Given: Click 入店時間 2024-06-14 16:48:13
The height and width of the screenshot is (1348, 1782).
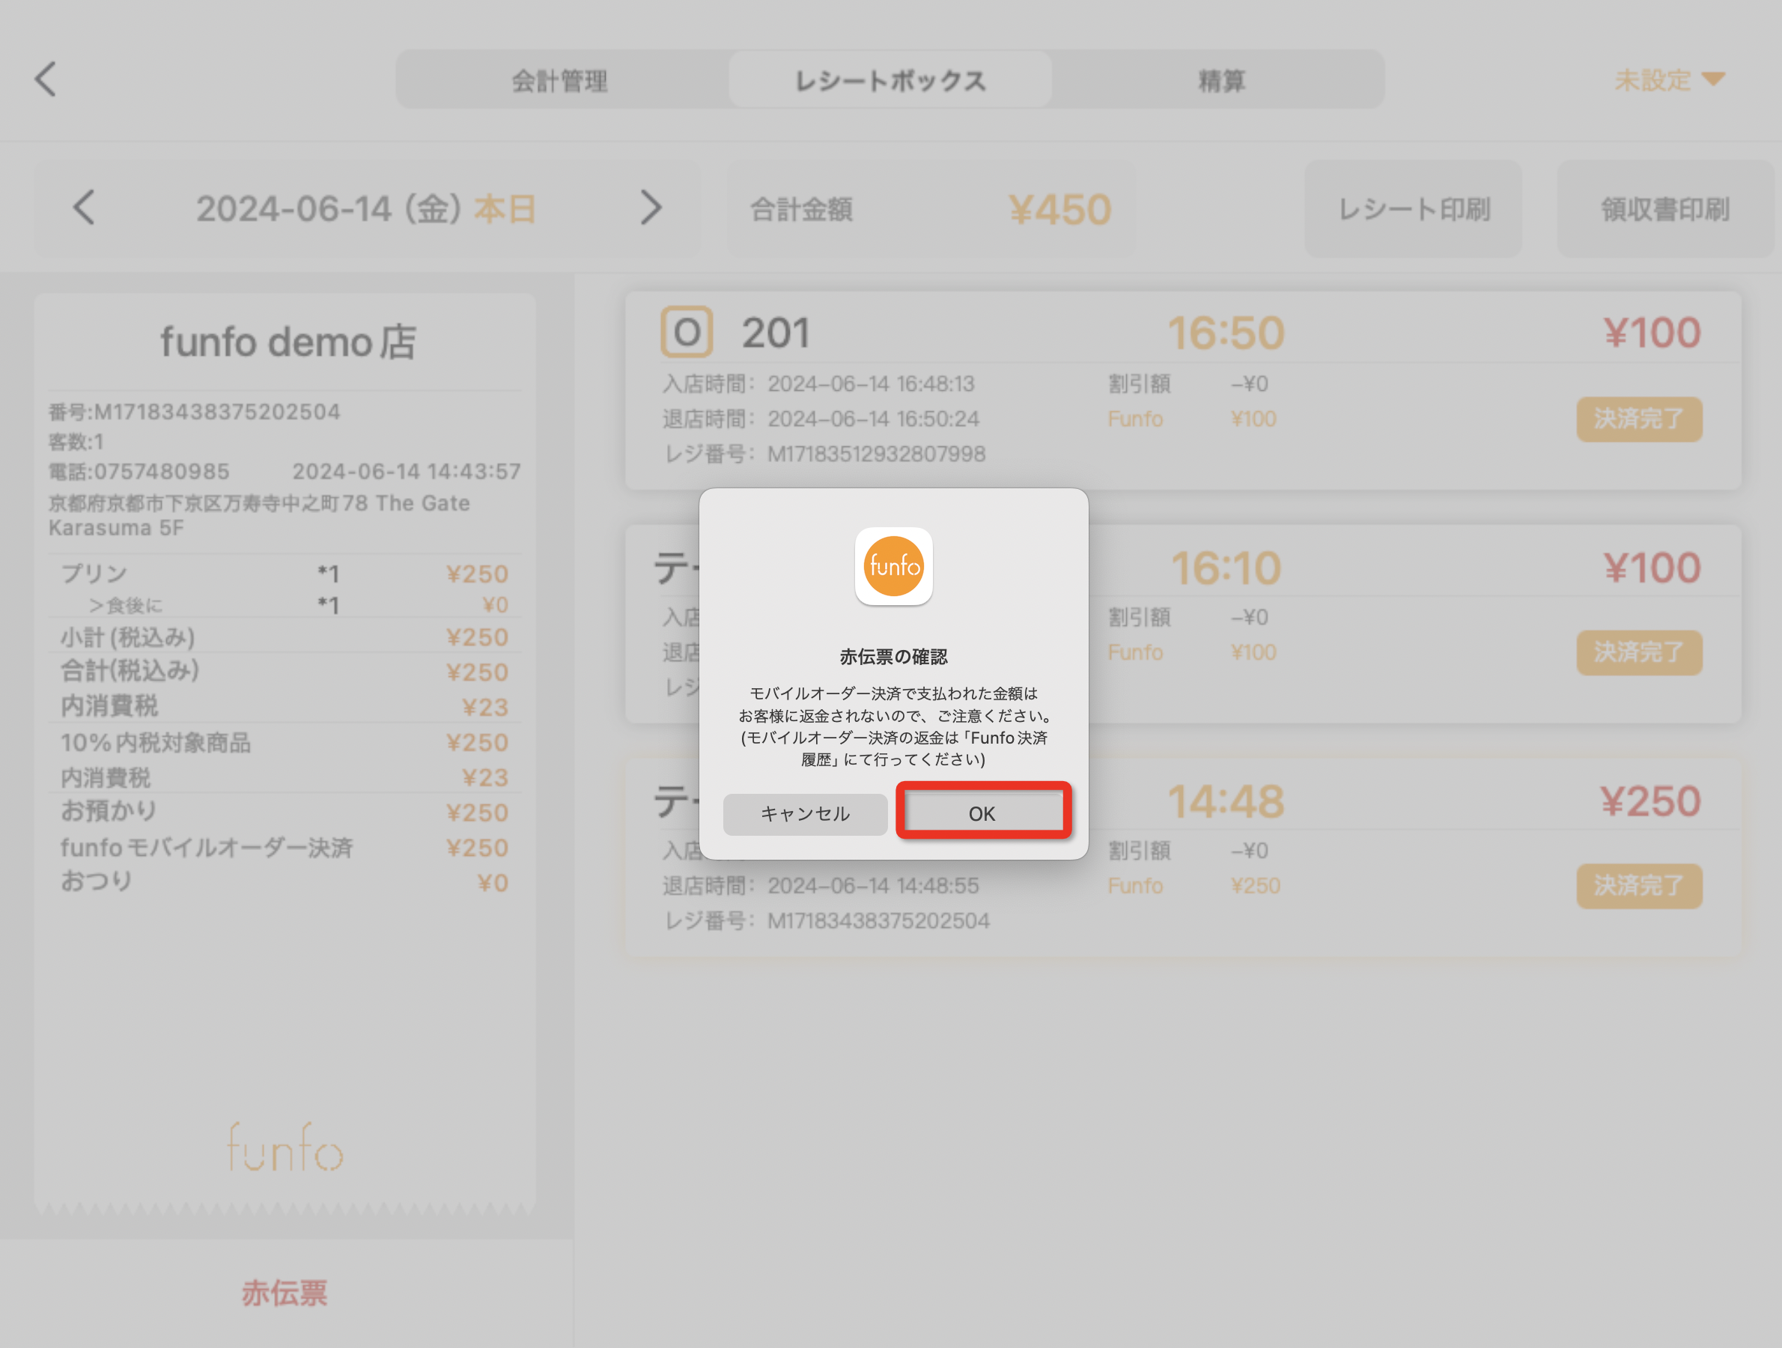Looking at the screenshot, I should [818, 383].
